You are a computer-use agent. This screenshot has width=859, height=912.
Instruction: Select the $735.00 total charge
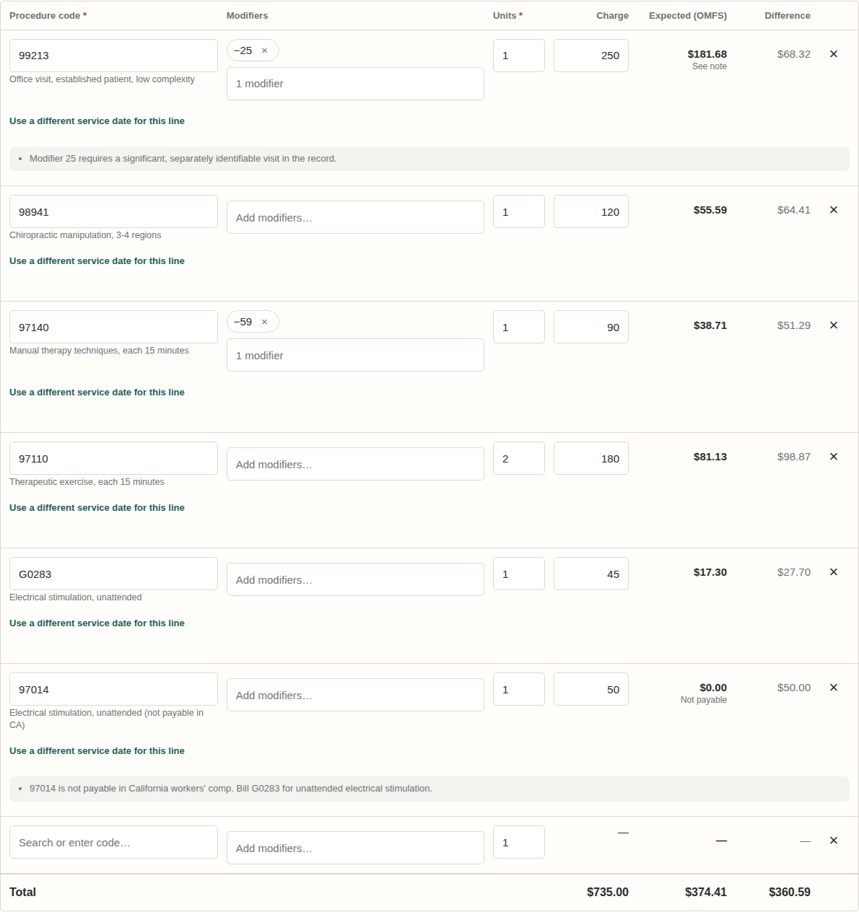(608, 893)
